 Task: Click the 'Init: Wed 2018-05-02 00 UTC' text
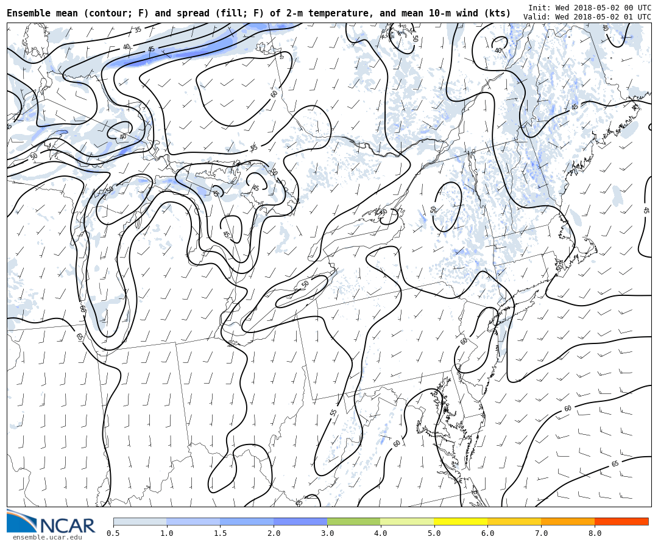tap(590, 7)
